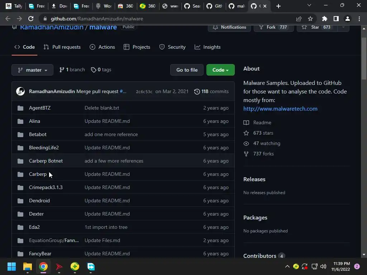Switch to the Tally browser tab
Image resolution: width=367 pixels, height=275 pixels.
(14, 6)
